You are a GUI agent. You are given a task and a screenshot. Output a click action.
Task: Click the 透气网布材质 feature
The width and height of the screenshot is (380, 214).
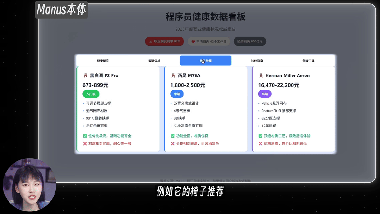97,111
